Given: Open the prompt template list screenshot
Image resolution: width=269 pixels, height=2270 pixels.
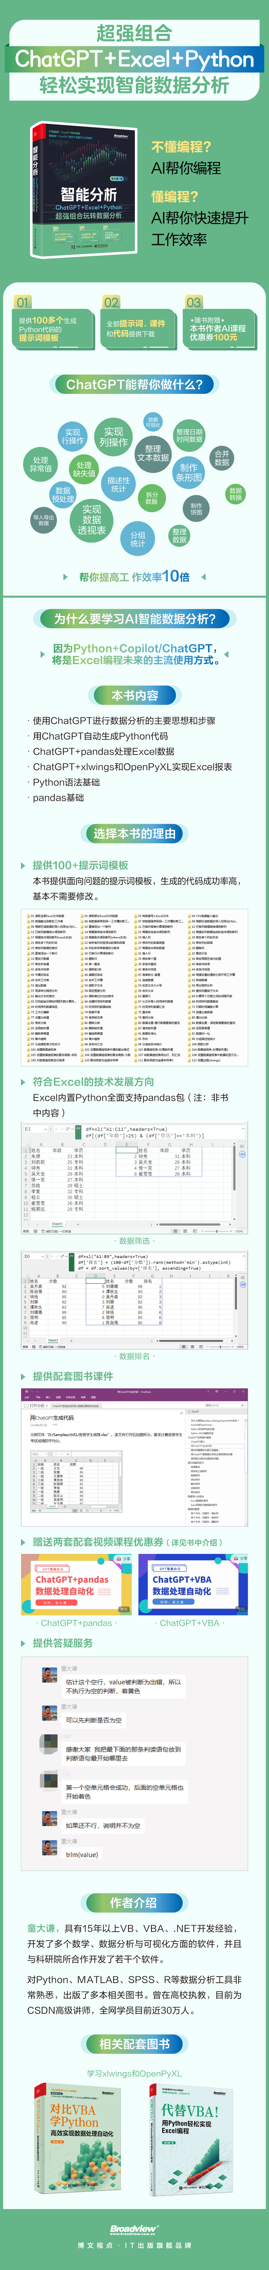Looking at the screenshot, I should tap(134, 989).
